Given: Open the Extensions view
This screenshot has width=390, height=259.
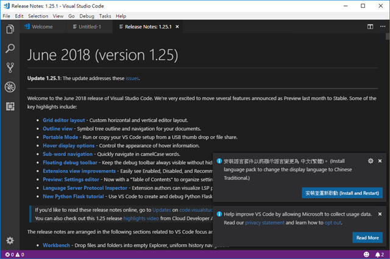Looking at the screenshot, I should [x=10, y=106].
